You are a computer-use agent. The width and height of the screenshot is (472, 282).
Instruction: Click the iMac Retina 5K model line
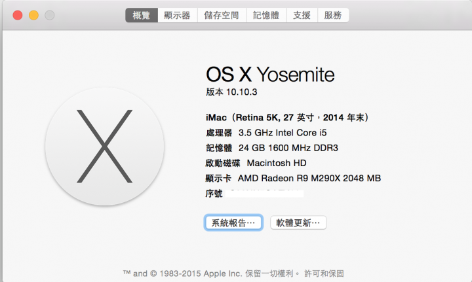pyautogui.click(x=287, y=117)
